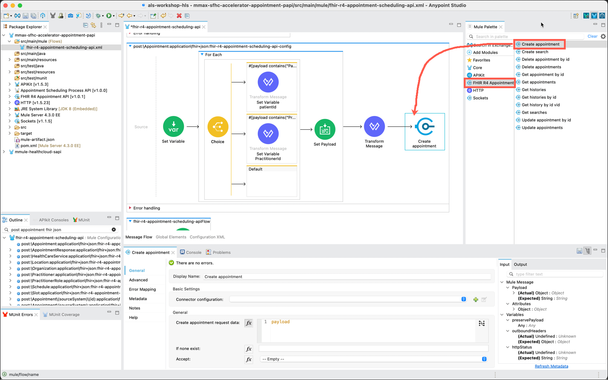Screen dimensions: 608x380
Task: Click the Refresh Metadata link
Action: coord(551,366)
